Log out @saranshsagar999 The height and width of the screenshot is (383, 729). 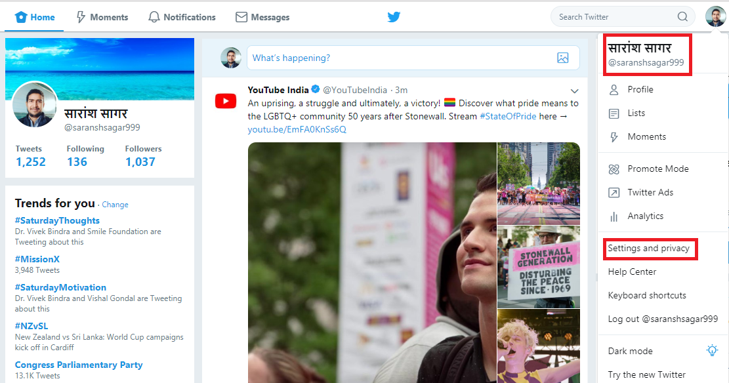[x=663, y=319]
